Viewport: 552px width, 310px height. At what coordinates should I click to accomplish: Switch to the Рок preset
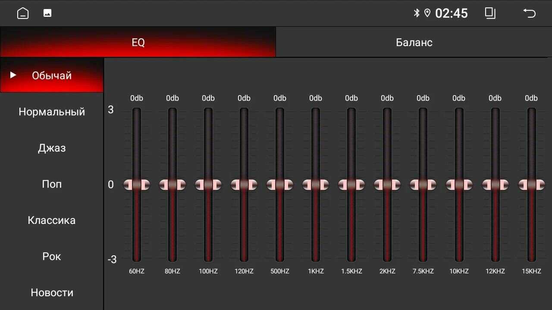(52, 257)
